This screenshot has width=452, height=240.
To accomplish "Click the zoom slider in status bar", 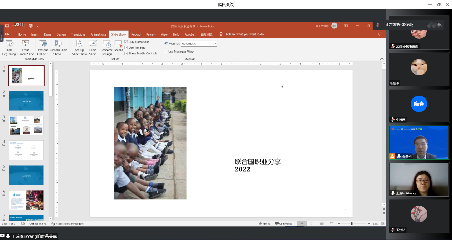I will click(x=352, y=224).
